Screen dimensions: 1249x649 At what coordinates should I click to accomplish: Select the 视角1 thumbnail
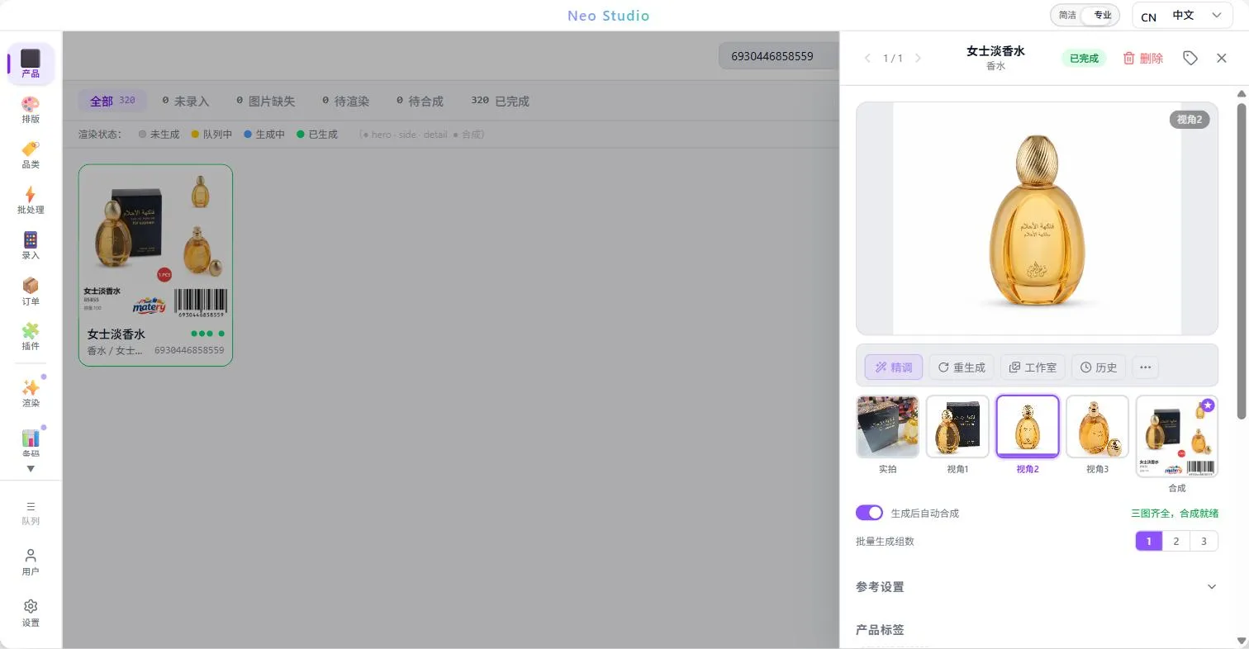957,426
